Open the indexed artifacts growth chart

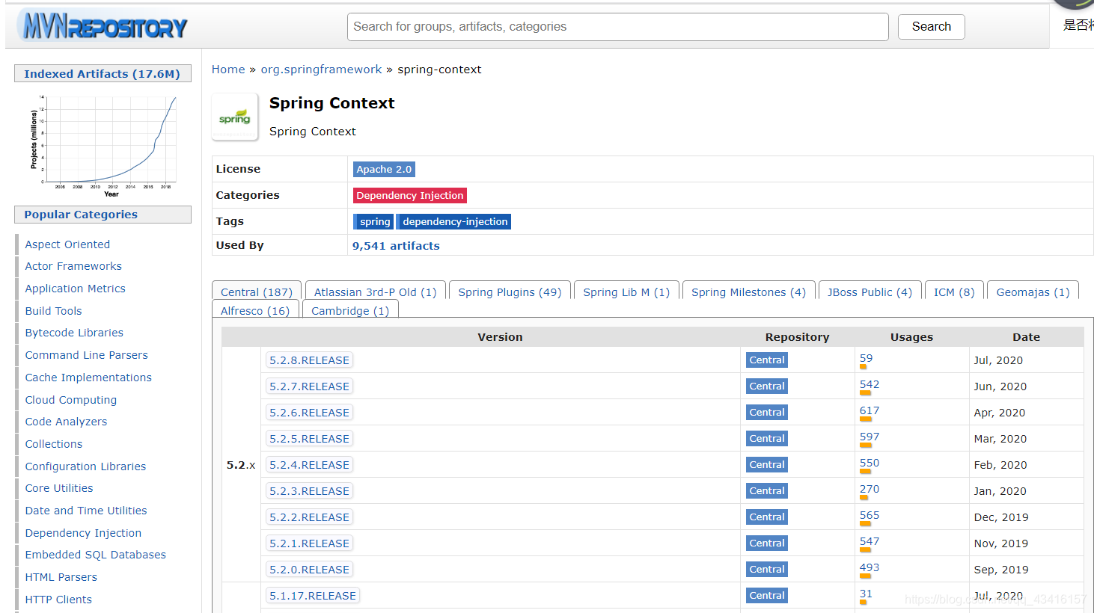click(103, 145)
